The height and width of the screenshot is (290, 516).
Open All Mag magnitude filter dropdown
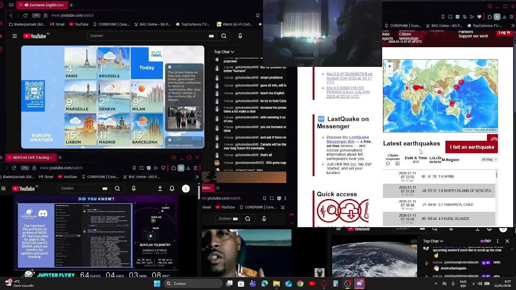tap(489, 159)
